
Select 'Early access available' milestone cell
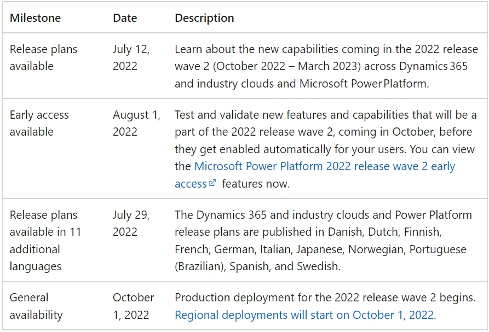pyautogui.click(x=39, y=123)
